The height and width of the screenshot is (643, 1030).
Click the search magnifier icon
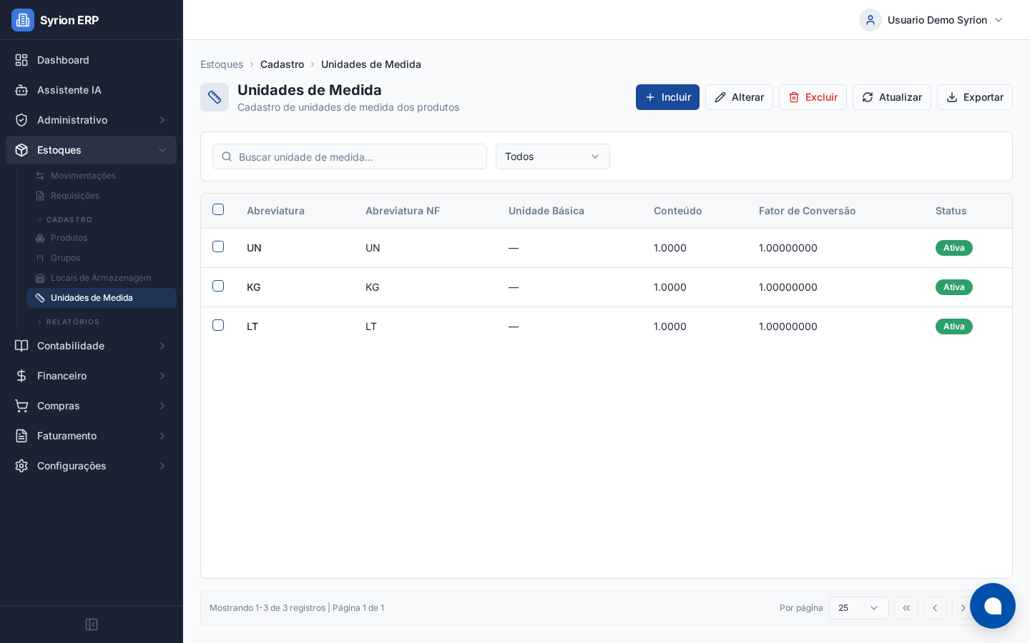point(227,156)
